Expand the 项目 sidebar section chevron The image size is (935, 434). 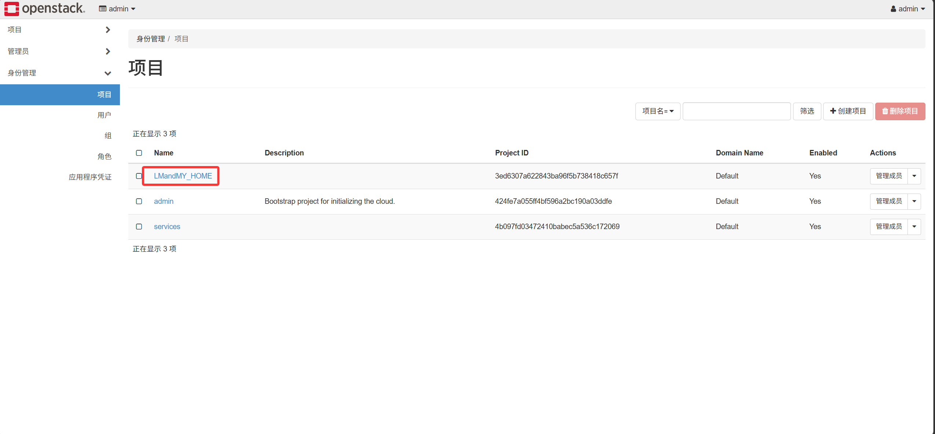point(108,30)
